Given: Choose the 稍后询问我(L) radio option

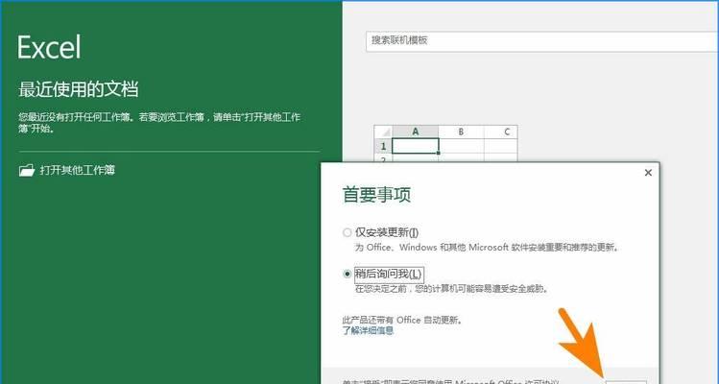Looking at the screenshot, I should click(x=348, y=275).
